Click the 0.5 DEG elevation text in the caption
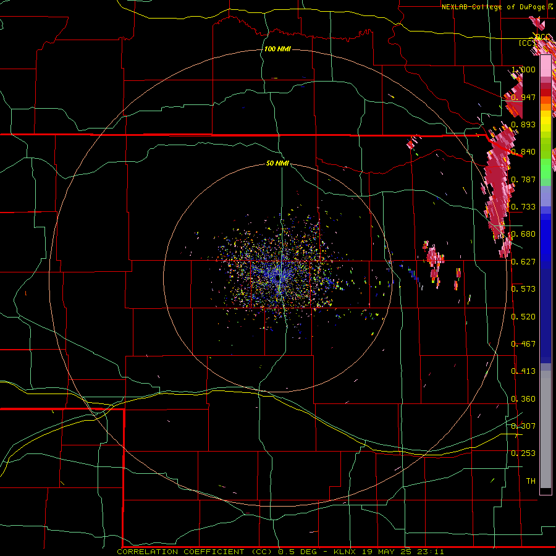556x556 pixels. click(x=298, y=552)
